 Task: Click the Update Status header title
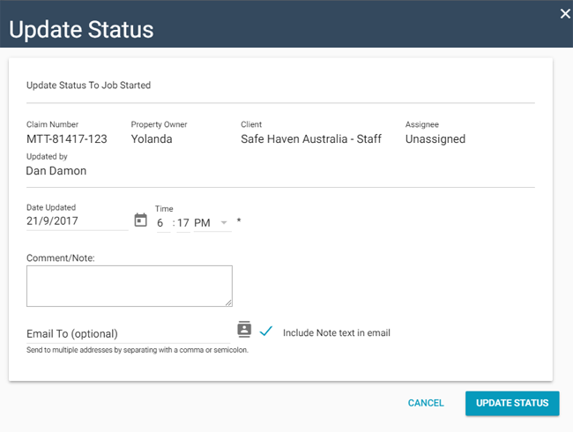[81, 29]
